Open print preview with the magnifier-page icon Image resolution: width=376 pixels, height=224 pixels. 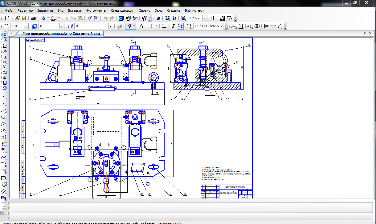(43, 18)
